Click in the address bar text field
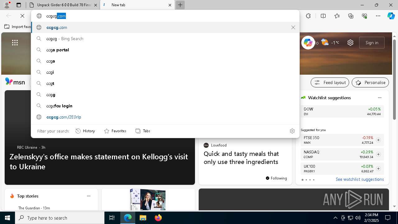Screen dimensions: 398x224 click(165, 16)
